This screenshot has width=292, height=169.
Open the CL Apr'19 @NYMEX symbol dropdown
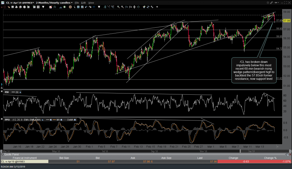pyautogui.click(x=20, y=3)
